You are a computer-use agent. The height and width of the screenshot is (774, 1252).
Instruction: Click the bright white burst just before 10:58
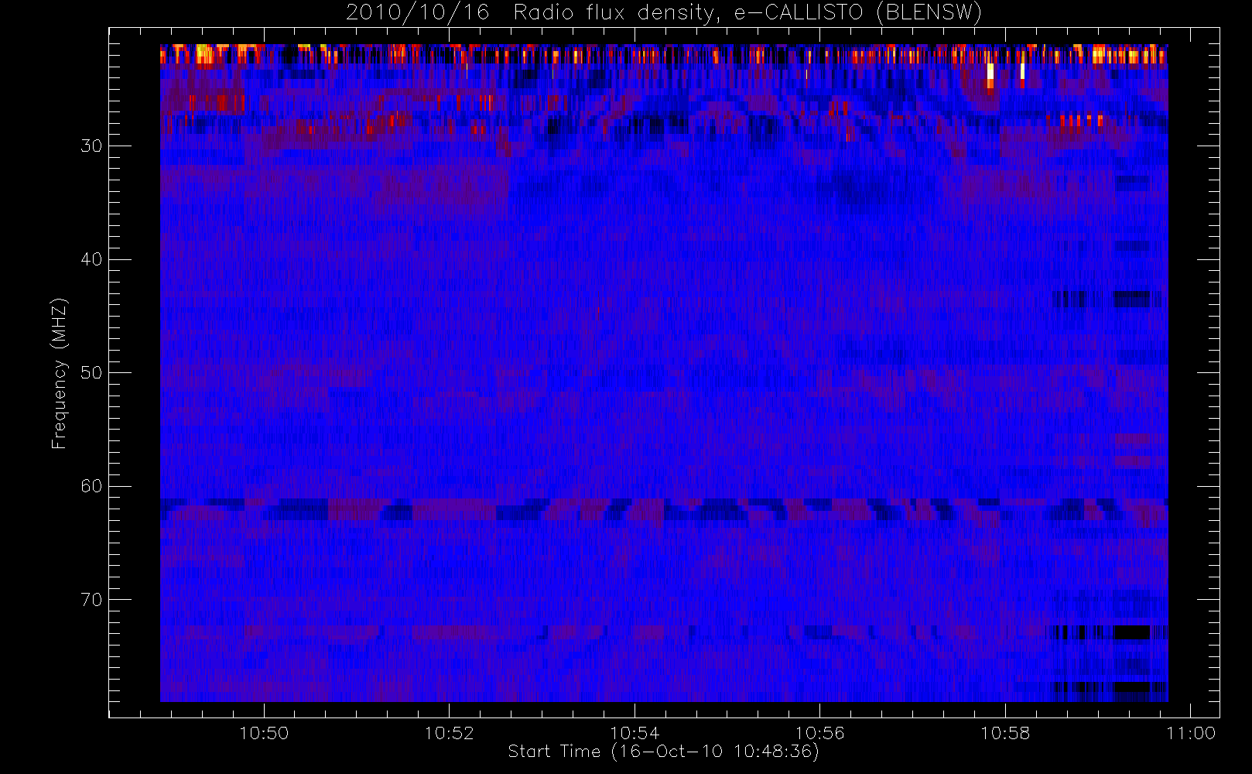[x=990, y=76]
